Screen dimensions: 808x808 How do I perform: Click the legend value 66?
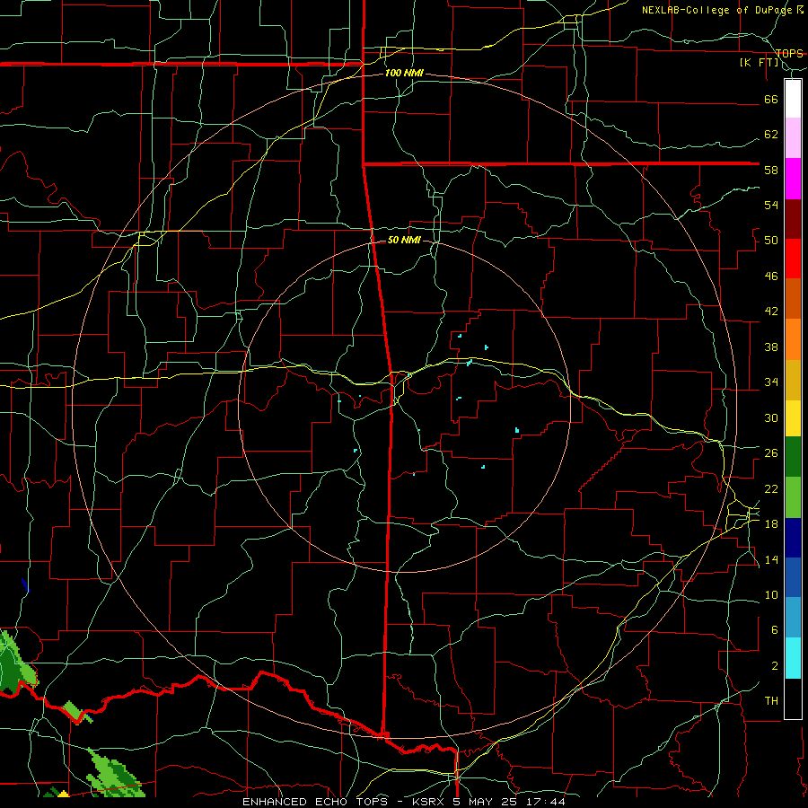click(771, 100)
